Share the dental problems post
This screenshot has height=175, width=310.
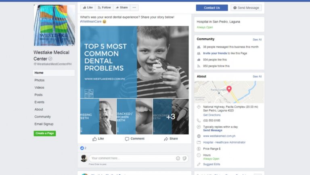(171, 139)
